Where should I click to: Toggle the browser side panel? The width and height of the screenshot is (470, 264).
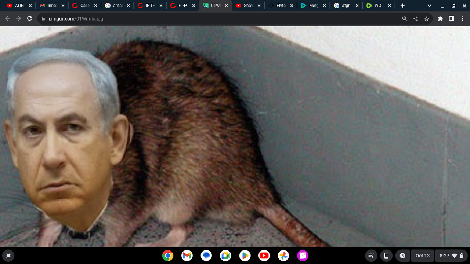click(x=451, y=19)
